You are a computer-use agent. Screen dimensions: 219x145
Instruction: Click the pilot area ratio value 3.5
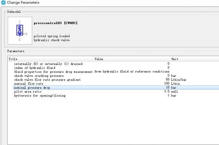click(x=167, y=91)
